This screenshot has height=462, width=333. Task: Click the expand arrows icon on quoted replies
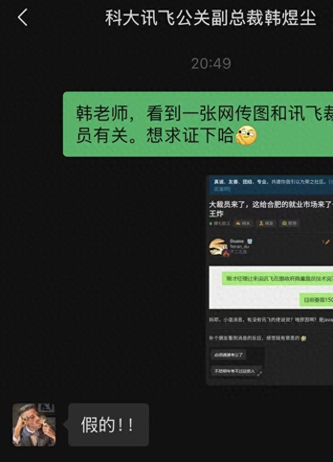259,374
